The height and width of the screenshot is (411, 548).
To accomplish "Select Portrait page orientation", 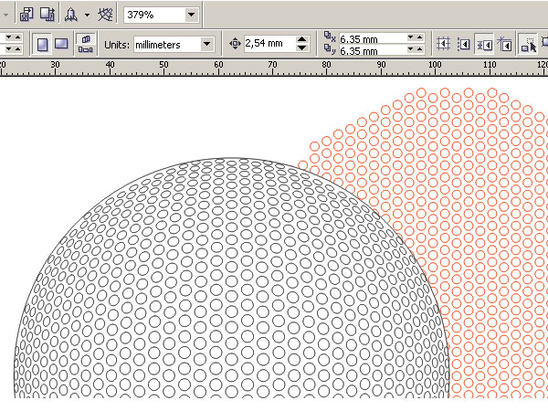I will [x=42, y=45].
